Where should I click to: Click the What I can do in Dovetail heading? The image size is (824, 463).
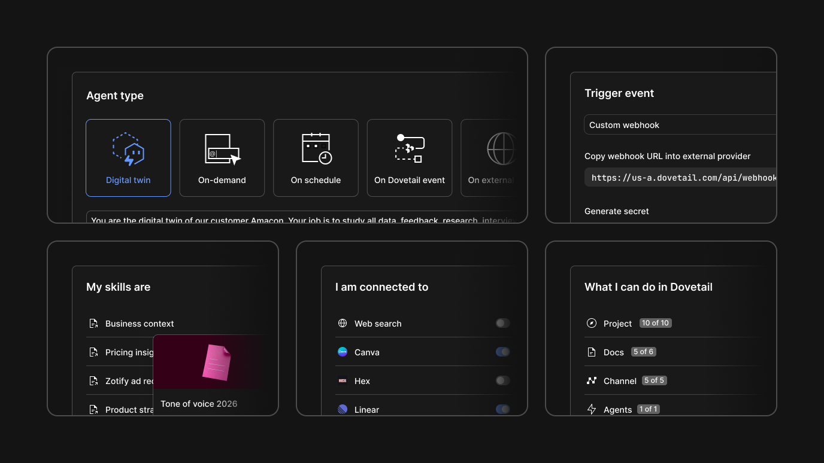(649, 287)
